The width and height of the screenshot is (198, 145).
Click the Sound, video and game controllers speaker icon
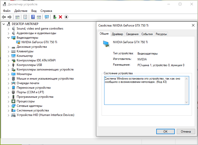(13, 29)
